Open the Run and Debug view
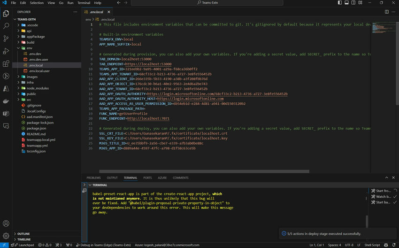Viewport: 399px width, 248px height. pos(6,51)
